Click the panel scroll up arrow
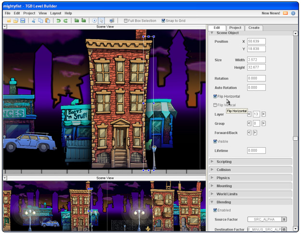Viewport: 301px width, 234px height. [295, 33]
